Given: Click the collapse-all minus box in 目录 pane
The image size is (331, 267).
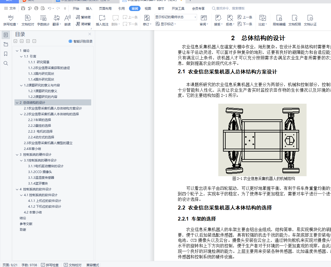Looking at the screenshot, I should pyautogui.click(x=34, y=41).
